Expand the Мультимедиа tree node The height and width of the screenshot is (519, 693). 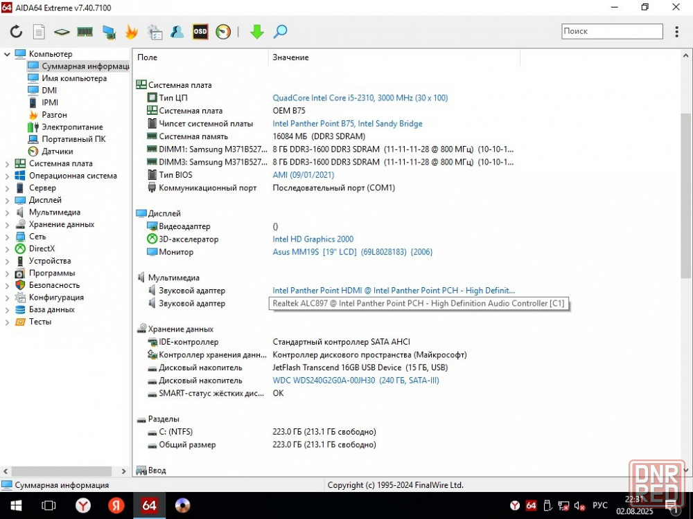point(7,212)
